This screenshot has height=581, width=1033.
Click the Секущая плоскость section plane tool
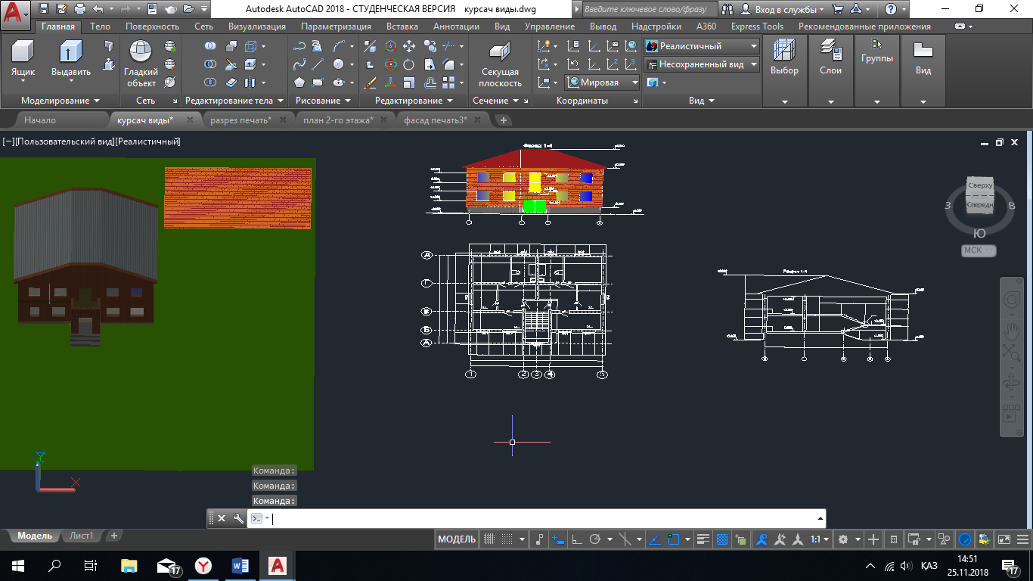(x=500, y=64)
